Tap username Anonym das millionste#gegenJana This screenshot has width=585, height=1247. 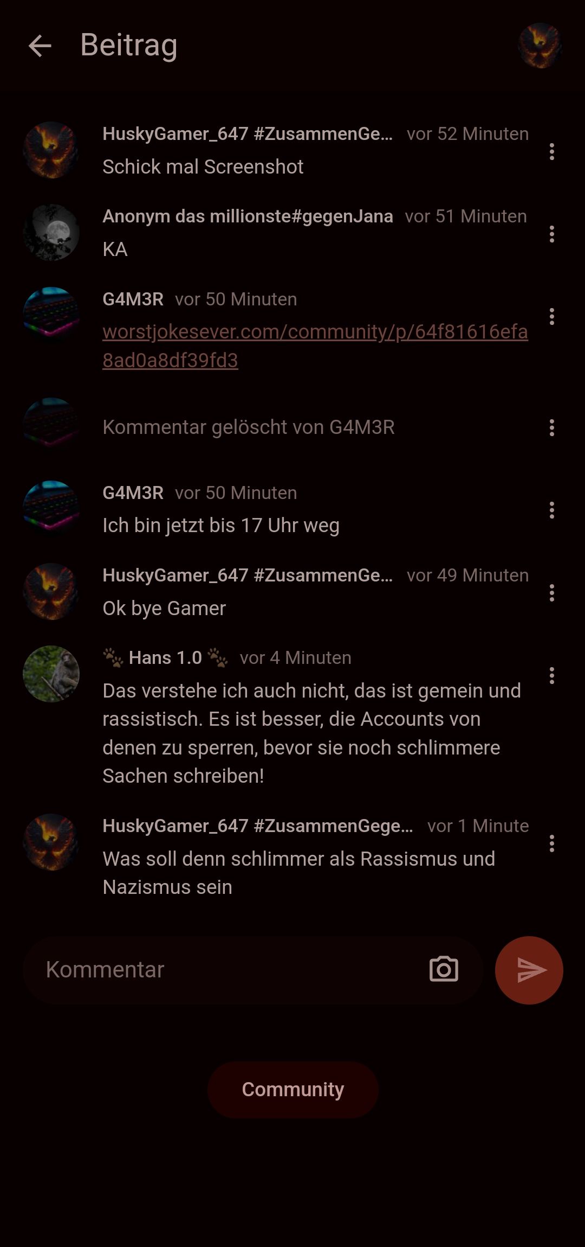248,216
